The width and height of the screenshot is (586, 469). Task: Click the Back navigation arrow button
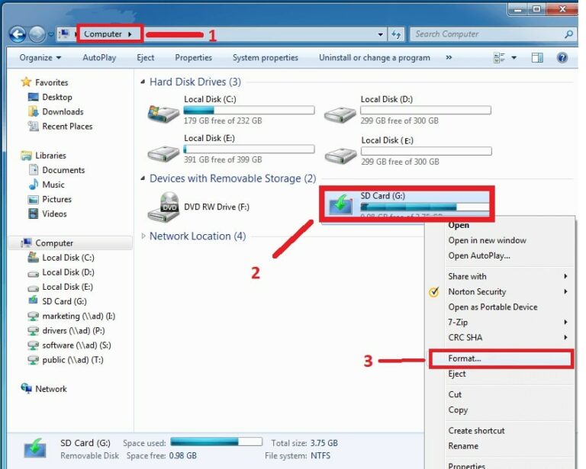click(x=18, y=34)
